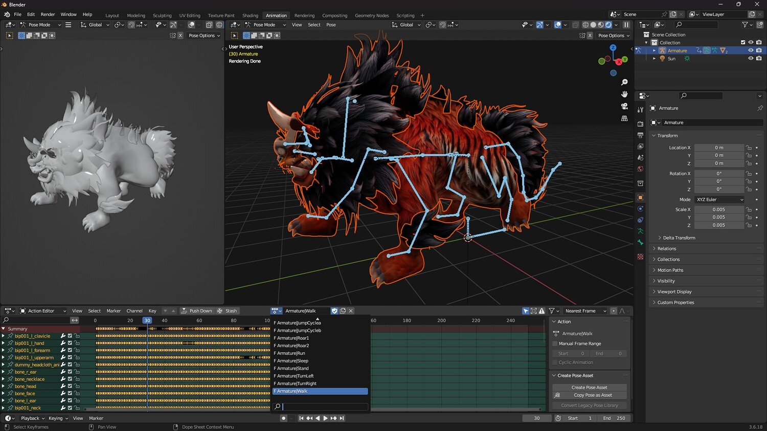
Task: Select Armature|Run from the action list
Action: point(320,353)
